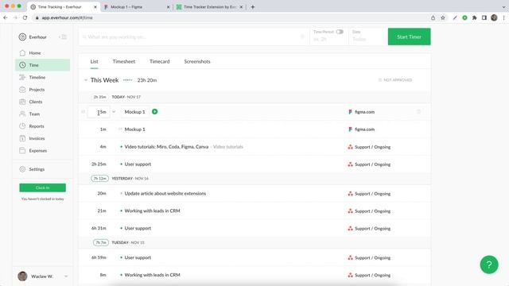Open the Chrome extensions puzzle icon
Screen dimensions: 509x286
(x=474, y=17)
